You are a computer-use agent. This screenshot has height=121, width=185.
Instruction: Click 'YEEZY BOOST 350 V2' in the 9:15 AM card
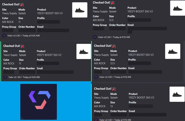[x=140, y=11]
